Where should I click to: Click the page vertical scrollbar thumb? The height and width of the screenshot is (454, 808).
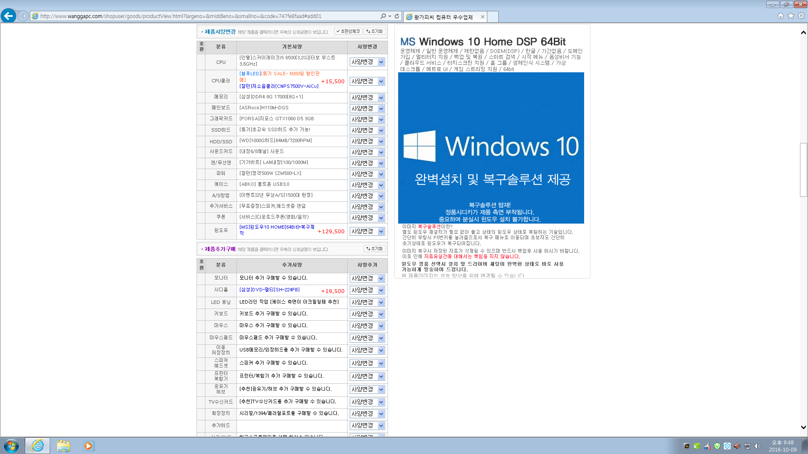pyautogui.click(x=803, y=169)
